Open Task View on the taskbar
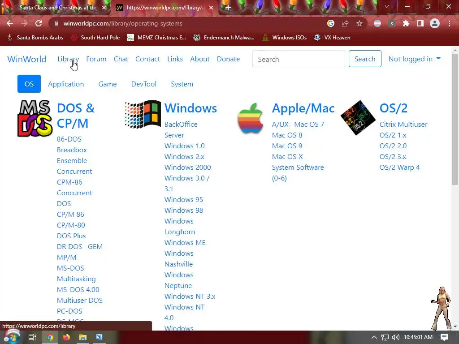Screen dimensions: 459x344 (32, 337)
